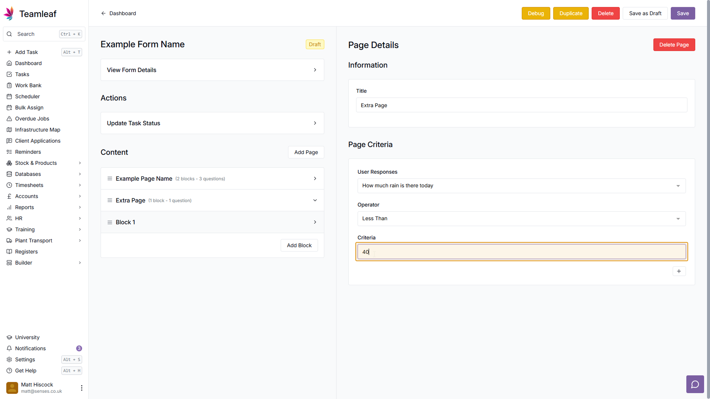Image resolution: width=710 pixels, height=399 pixels.
Task: Open Work Bank in sidebar
Action: pos(28,85)
